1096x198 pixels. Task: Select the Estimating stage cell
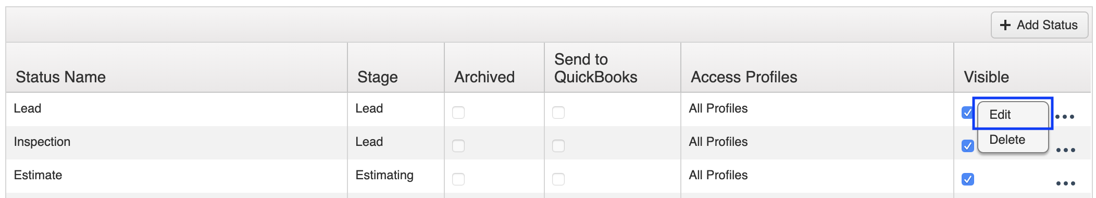(384, 176)
